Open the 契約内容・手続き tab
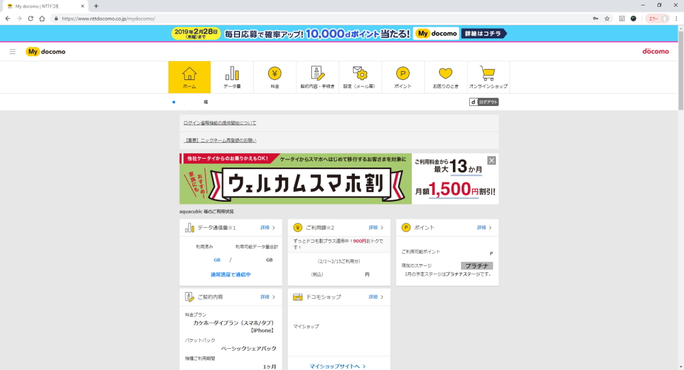The height and width of the screenshot is (370, 684). coord(317,77)
